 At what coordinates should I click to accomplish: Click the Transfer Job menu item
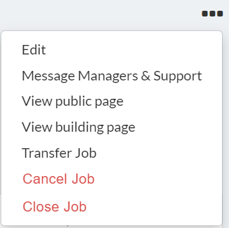pyautogui.click(x=59, y=153)
